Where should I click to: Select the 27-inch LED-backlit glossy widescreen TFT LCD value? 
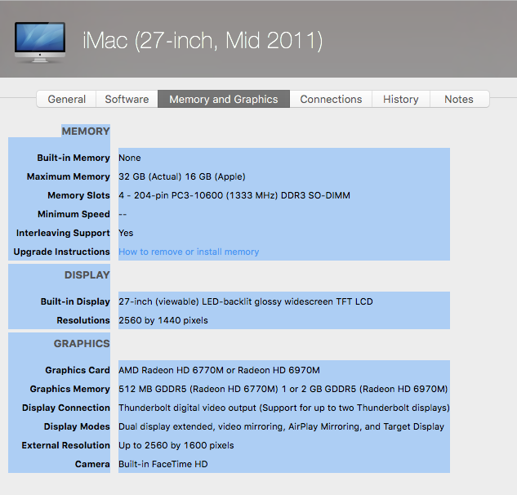(x=246, y=301)
